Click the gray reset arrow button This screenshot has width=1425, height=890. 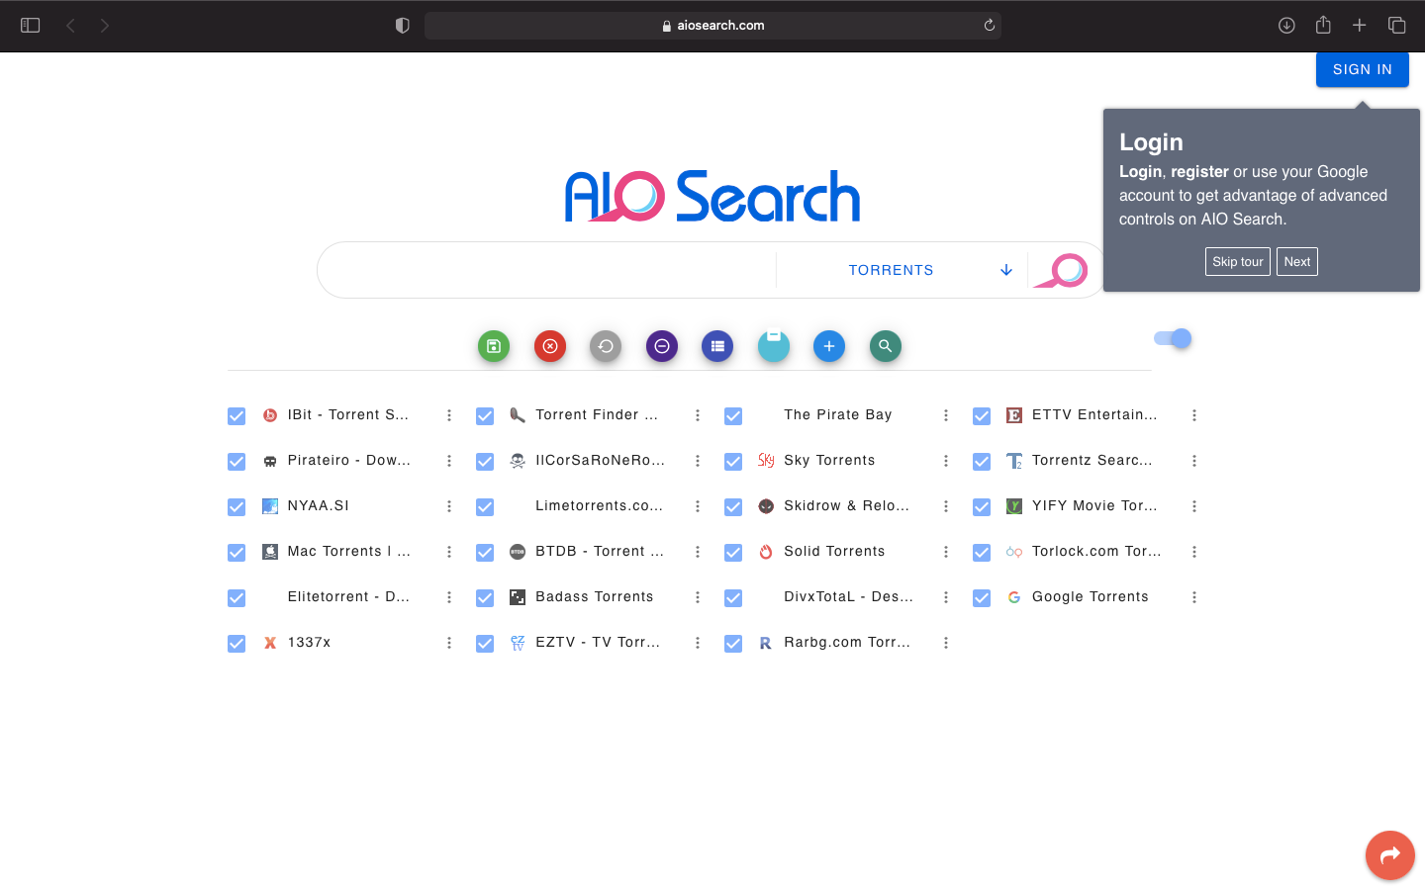click(x=606, y=346)
